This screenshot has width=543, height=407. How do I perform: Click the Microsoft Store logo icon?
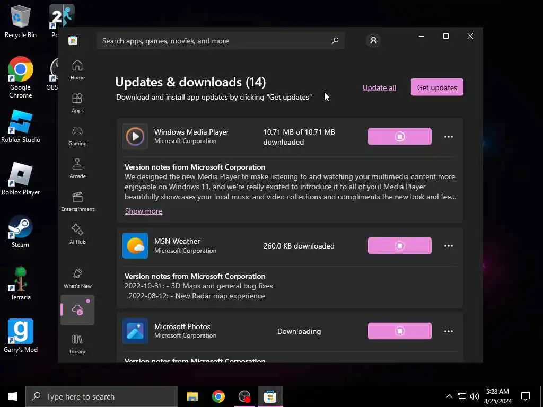(73, 41)
